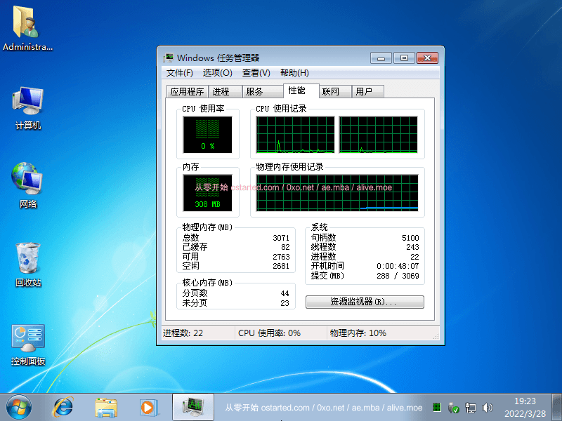562x421 pixels.
Task: Select Task Manager taskbar button
Action: click(x=192, y=407)
